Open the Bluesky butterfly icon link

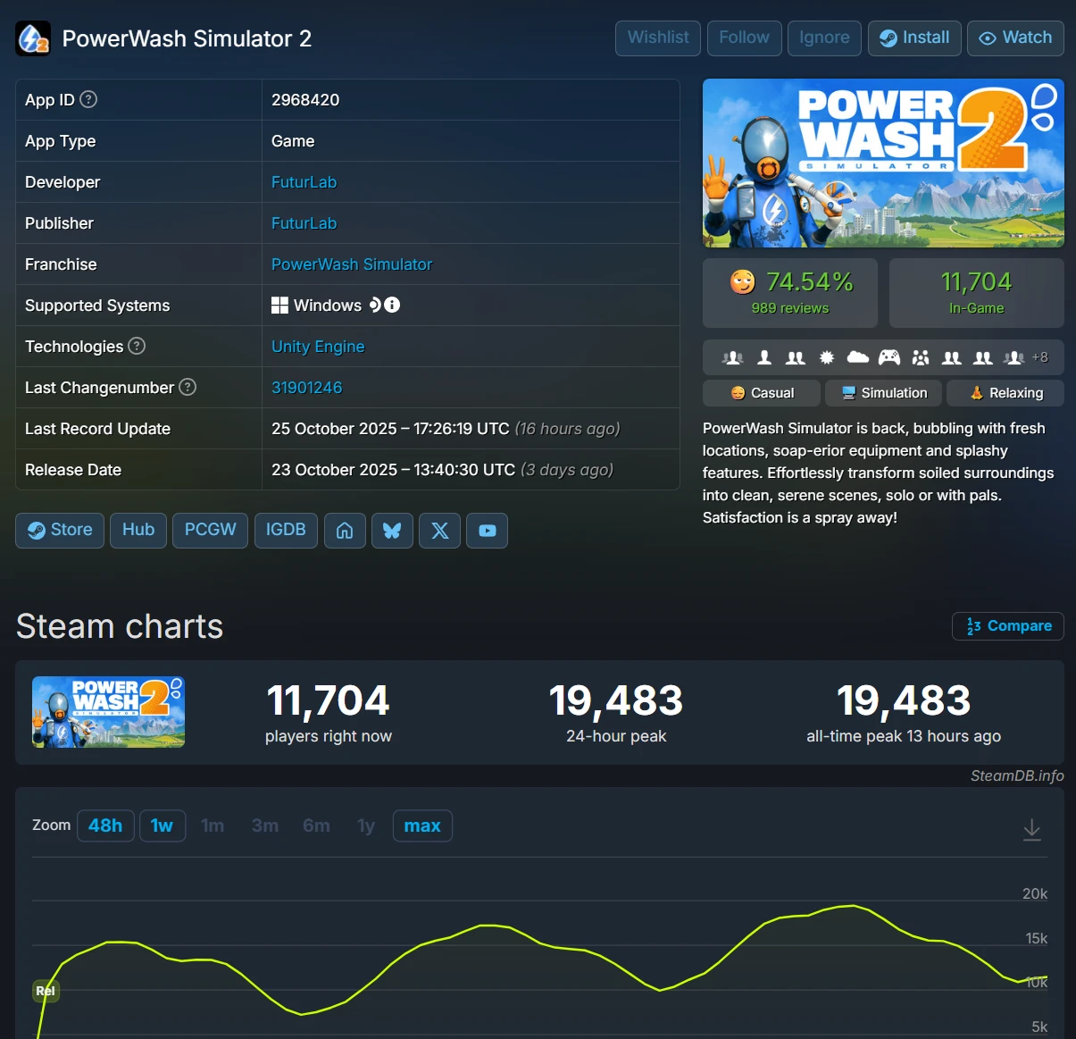(x=392, y=531)
